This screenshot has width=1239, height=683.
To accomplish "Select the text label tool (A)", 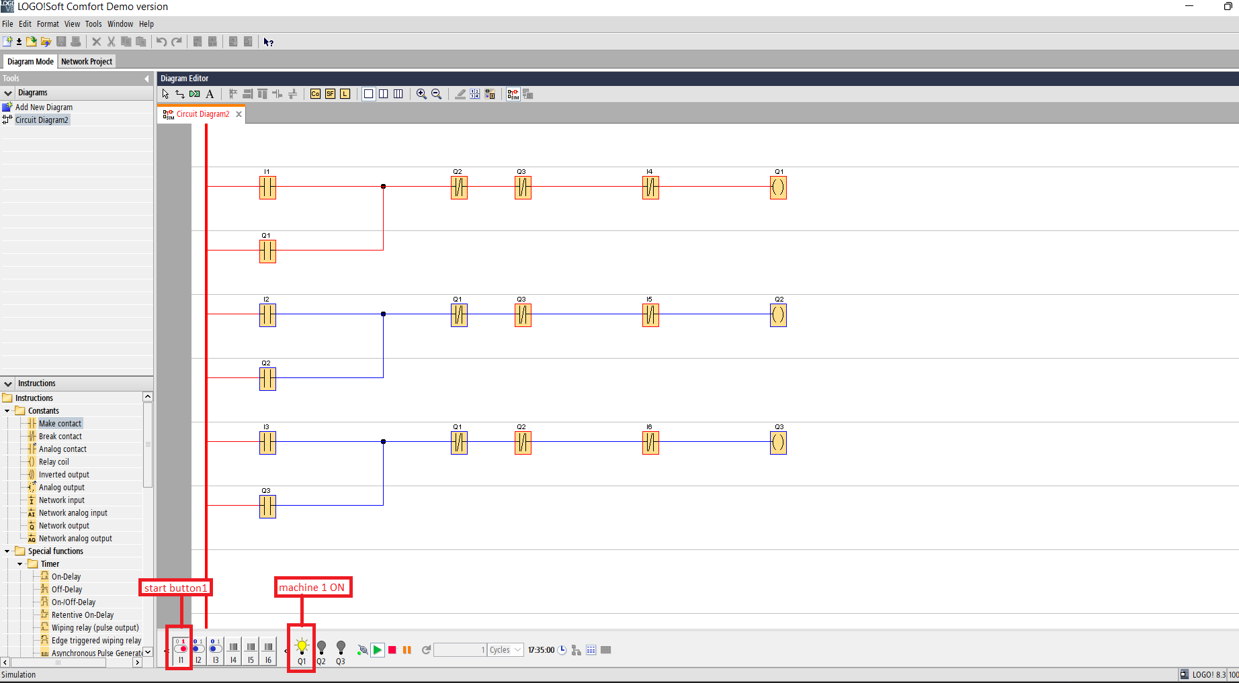I will point(210,93).
